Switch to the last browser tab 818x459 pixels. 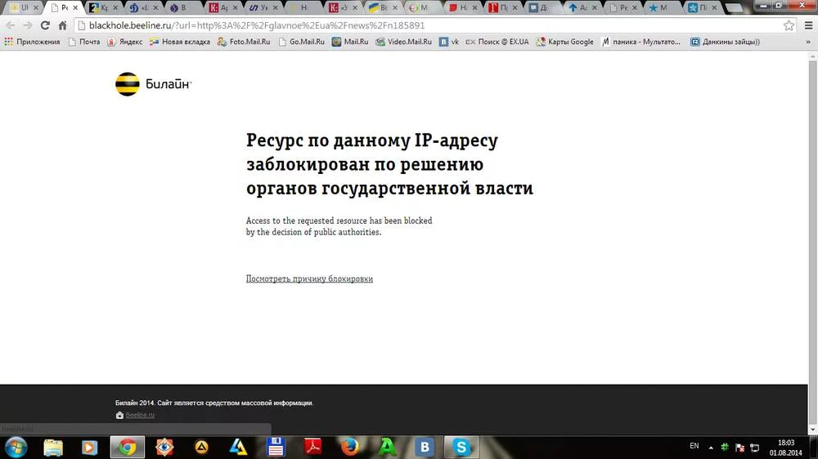[x=702, y=8]
